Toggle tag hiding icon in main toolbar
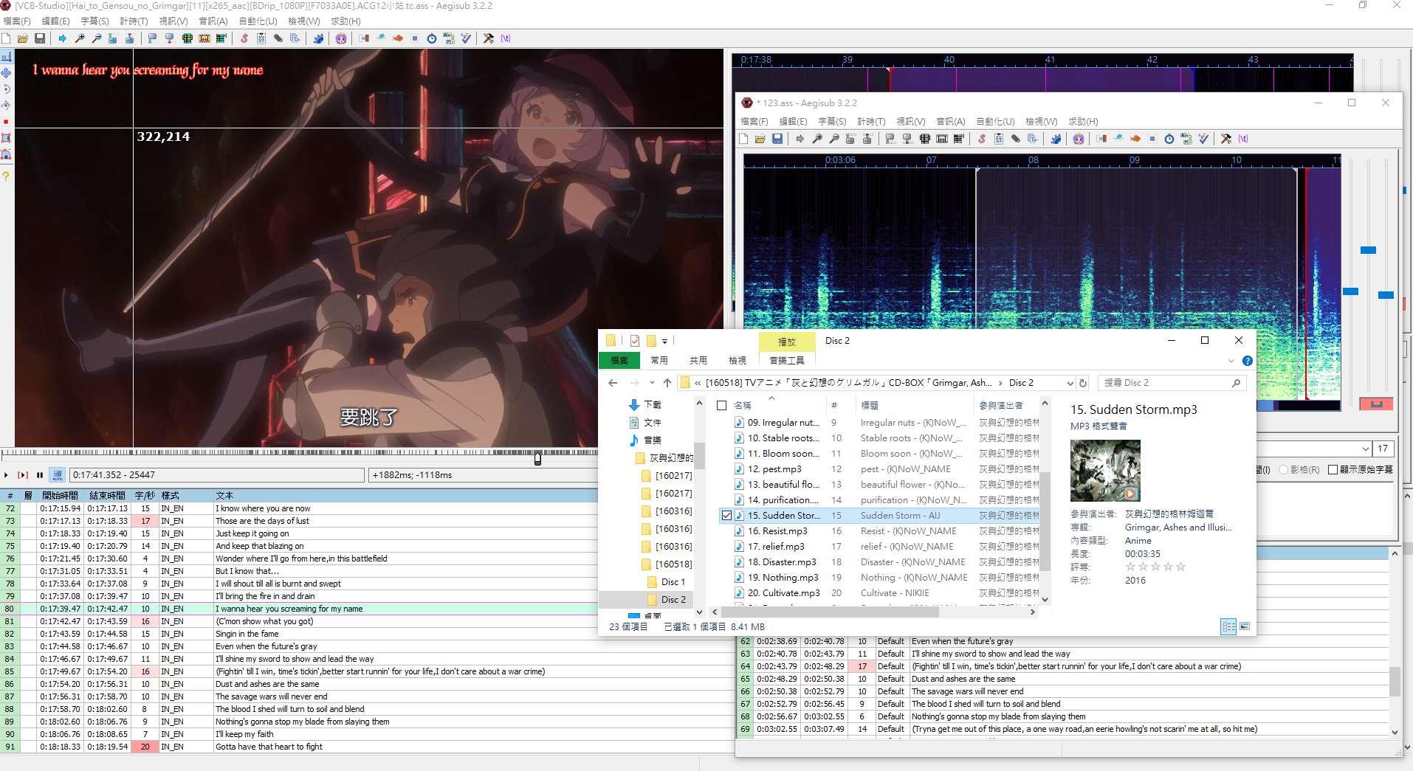1413x771 pixels. click(x=506, y=38)
